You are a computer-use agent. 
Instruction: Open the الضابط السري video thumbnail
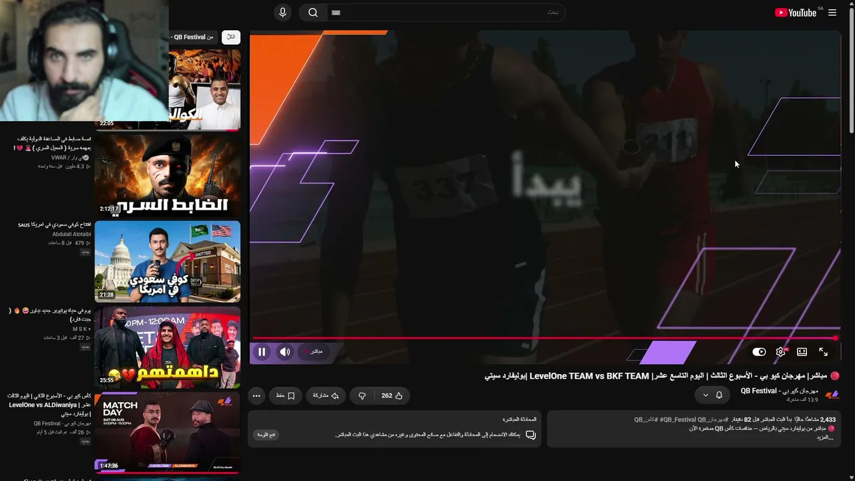(x=168, y=175)
